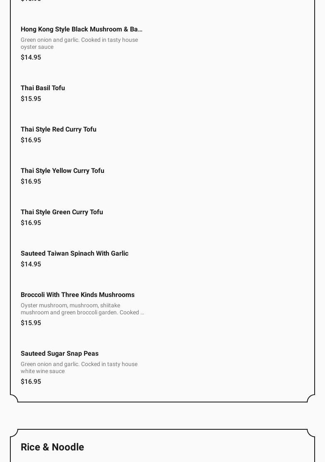Click the oyster mushroom broccoli description text

tap(82, 309)
